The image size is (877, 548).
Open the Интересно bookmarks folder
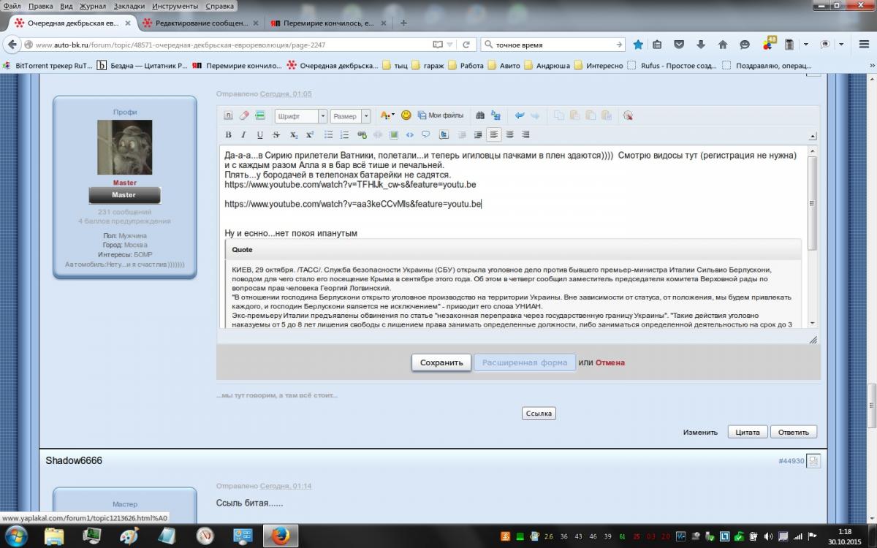[x=599, y=65]
